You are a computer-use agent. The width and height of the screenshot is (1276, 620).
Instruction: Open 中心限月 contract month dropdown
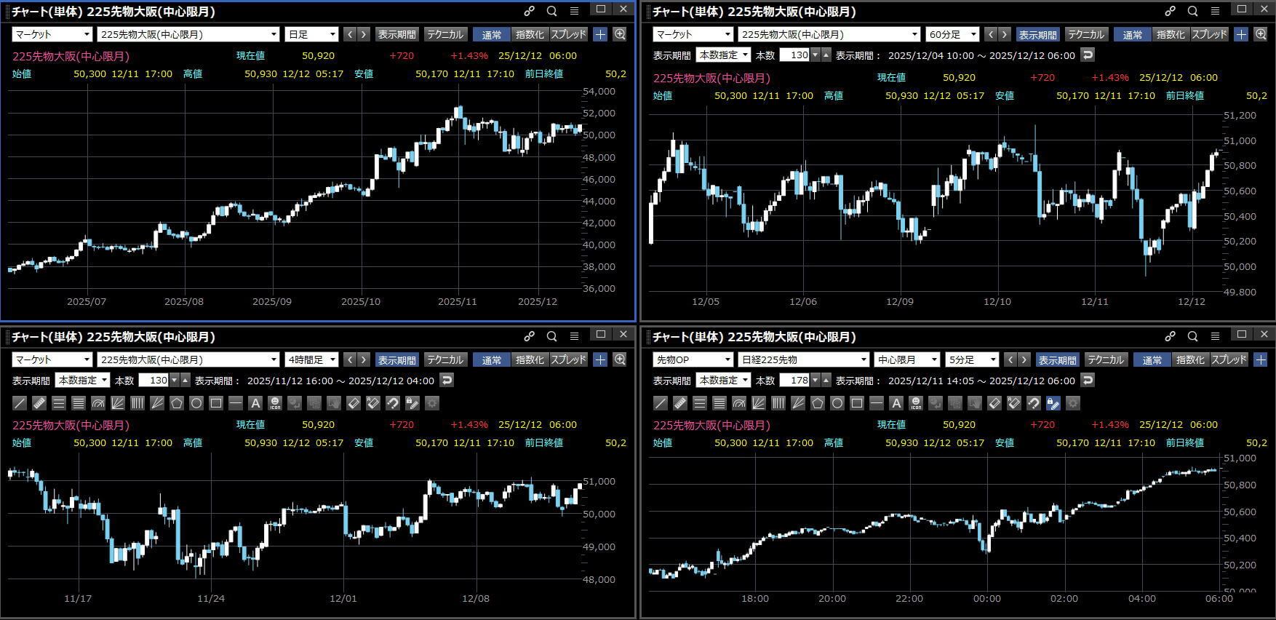pos(906,359)
